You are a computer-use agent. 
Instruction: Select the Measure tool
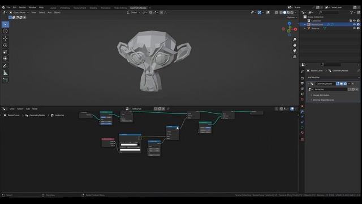(5, 73)
